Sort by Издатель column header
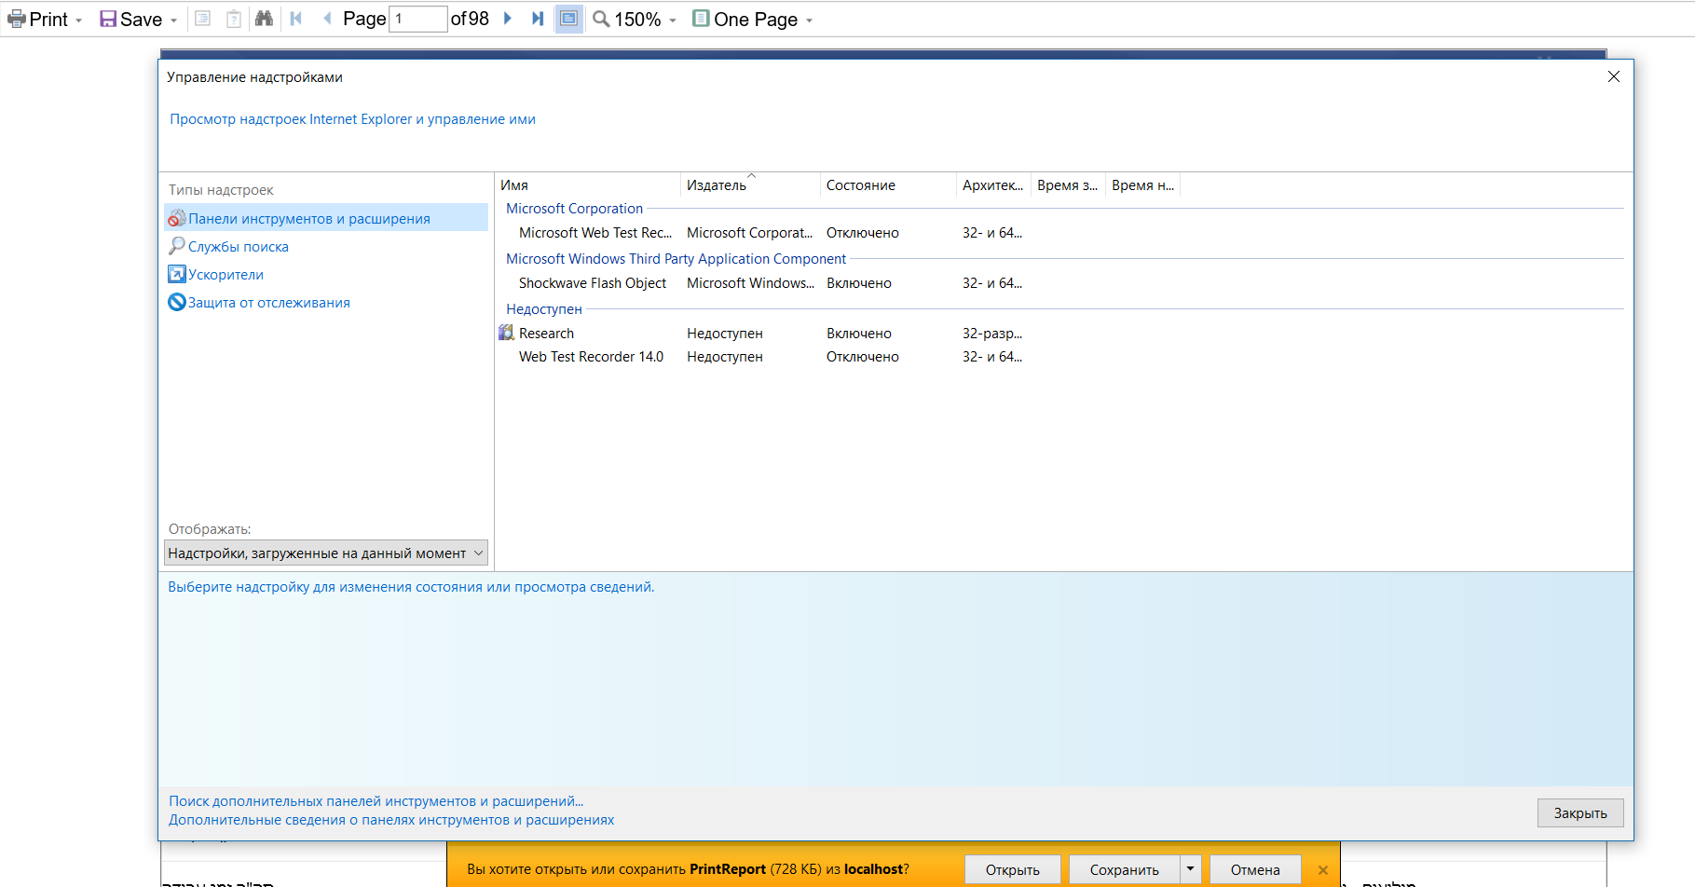This screenshot has width=1695, height=887. 750,185
